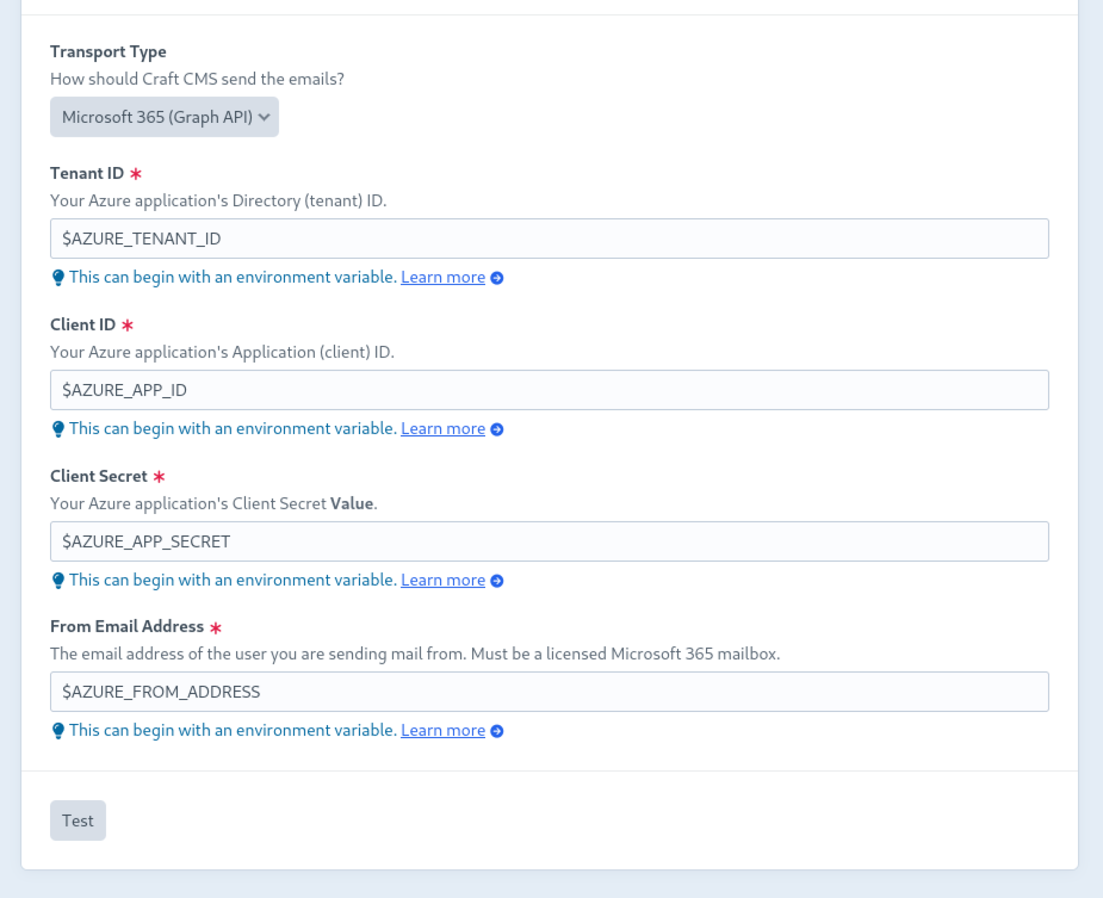Click the arrow icon after Tenant ID Learn more

pyautogui.click(x=497, y=278)
